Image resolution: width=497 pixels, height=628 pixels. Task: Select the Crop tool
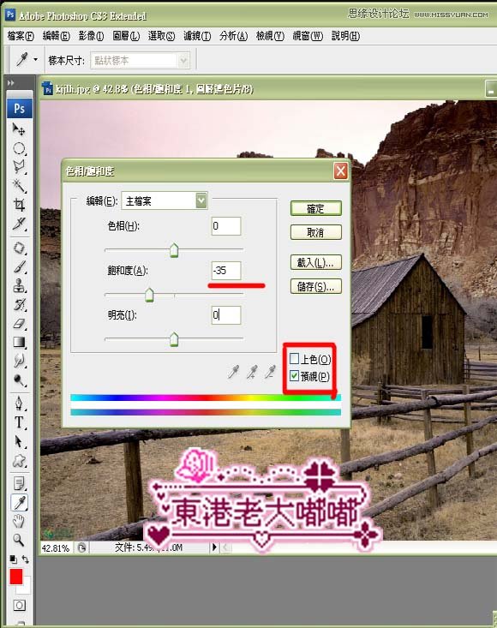click(18, 205)
